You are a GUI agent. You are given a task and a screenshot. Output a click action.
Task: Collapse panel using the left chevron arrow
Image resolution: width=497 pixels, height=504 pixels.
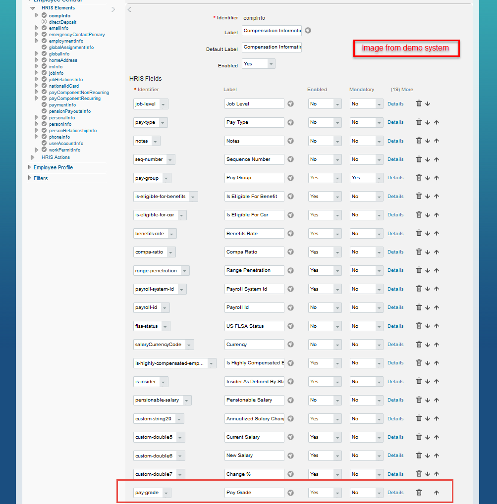pyautogui.click(x=129, y=9)
